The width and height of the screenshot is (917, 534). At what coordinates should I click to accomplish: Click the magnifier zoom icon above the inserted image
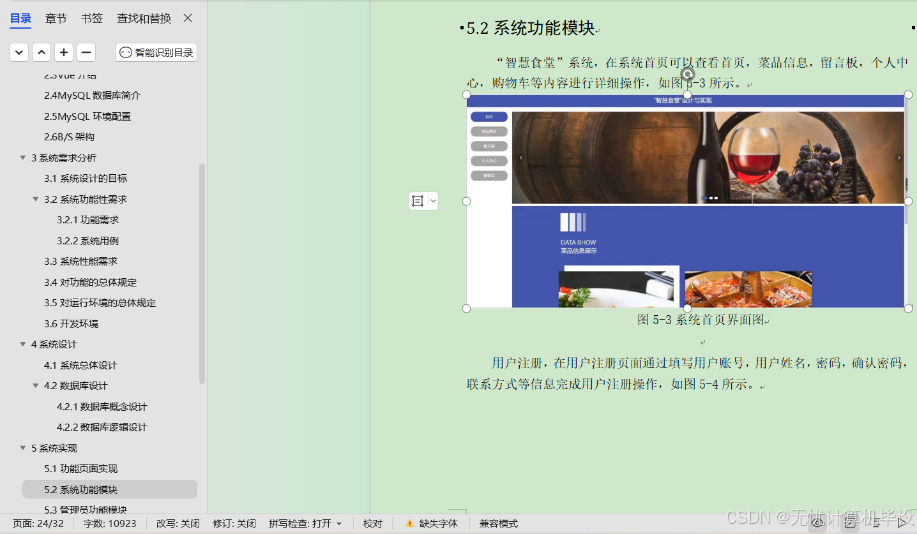click(688, 73)
